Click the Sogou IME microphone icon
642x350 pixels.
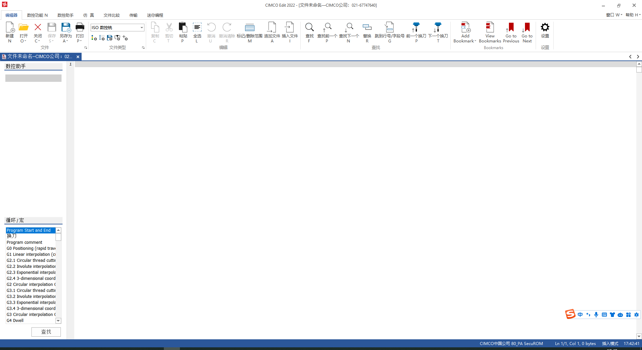click(596, 315)
